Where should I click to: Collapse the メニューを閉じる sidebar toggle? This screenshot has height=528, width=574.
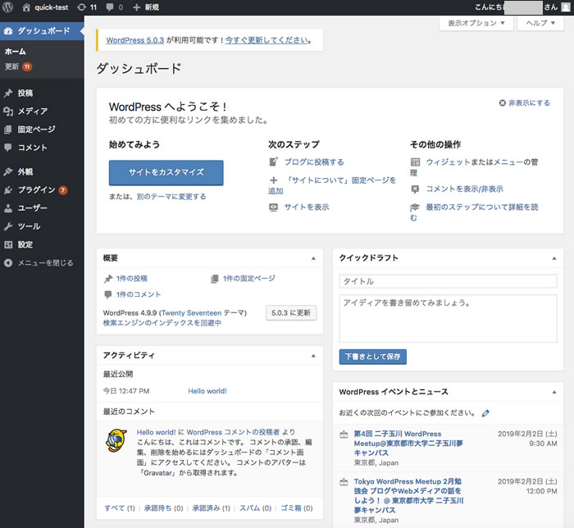(x=39, y=263)
